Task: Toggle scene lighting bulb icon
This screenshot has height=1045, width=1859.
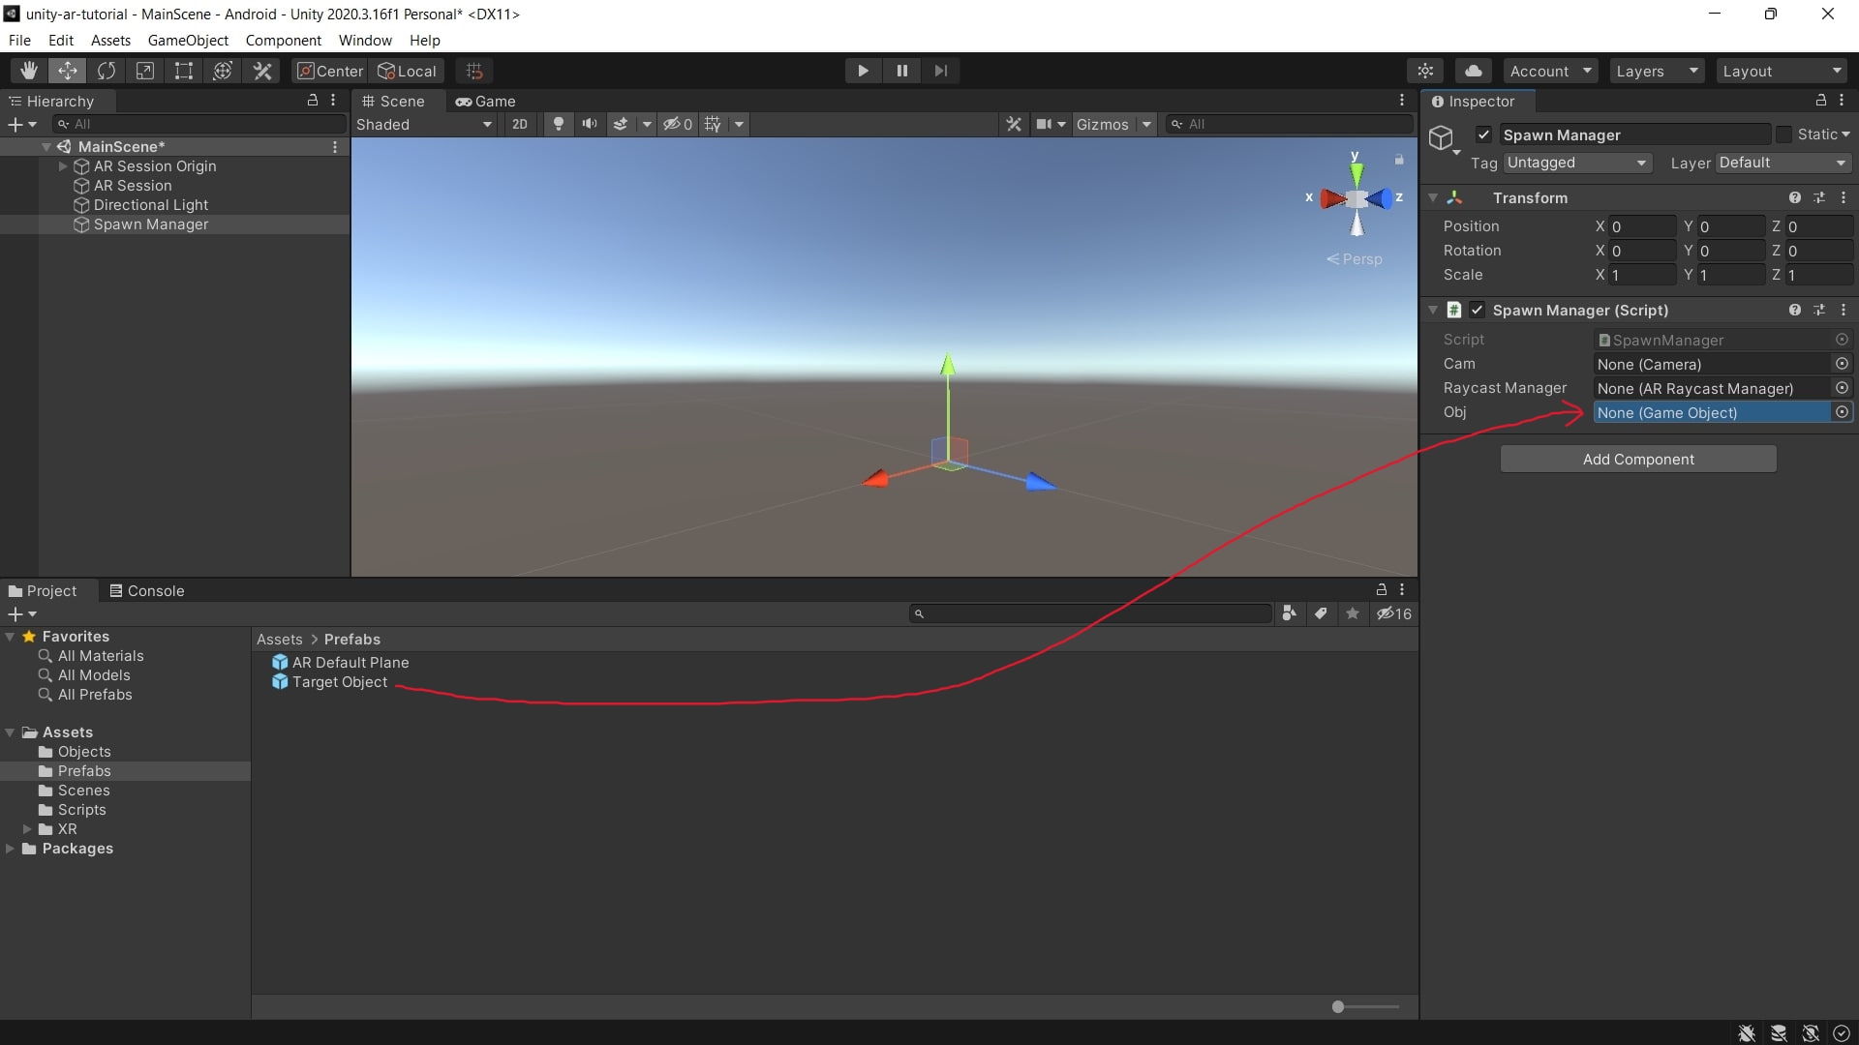Action: point(558,124)
